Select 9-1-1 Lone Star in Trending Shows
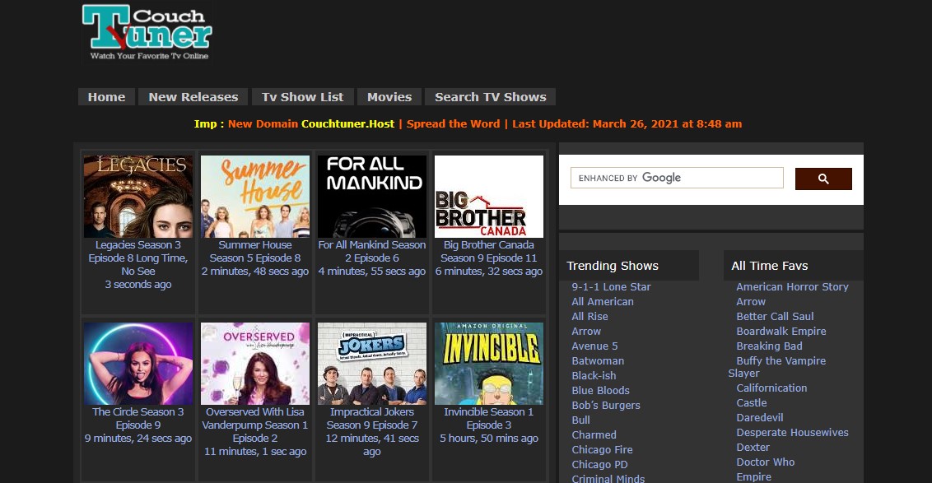The image size is (932, 483). point(611,287)
